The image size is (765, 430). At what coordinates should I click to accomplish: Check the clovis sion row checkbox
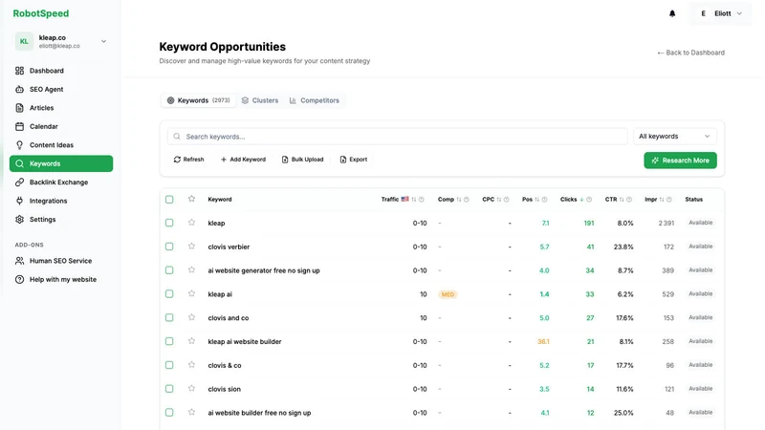(169, 389)
